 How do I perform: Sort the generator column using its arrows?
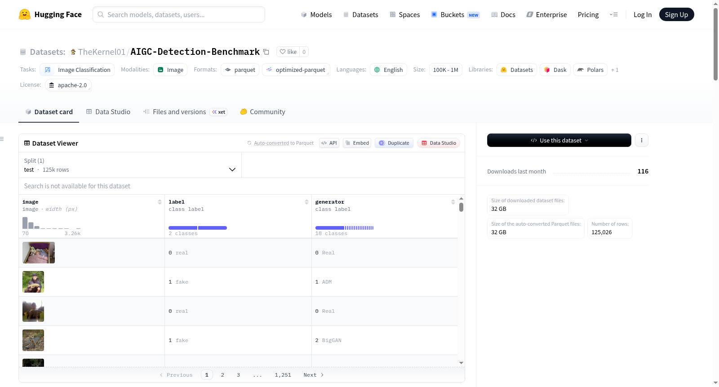coord(453,202)
